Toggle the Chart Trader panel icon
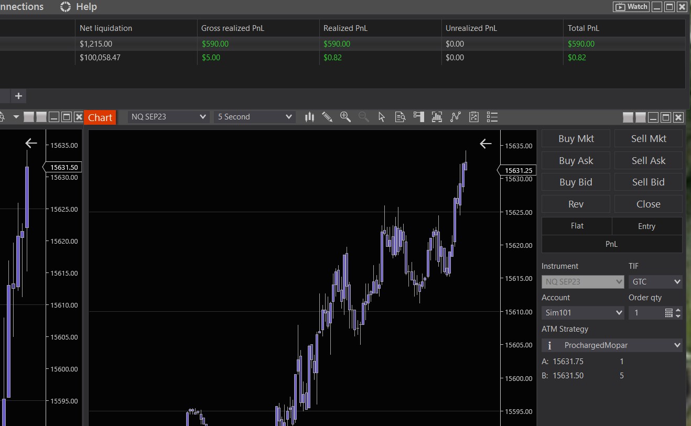 tap(418, 117)
